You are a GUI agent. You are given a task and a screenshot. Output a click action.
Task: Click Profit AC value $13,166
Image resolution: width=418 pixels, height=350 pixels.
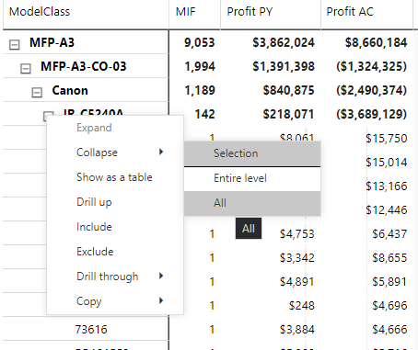tap(387, 186)
